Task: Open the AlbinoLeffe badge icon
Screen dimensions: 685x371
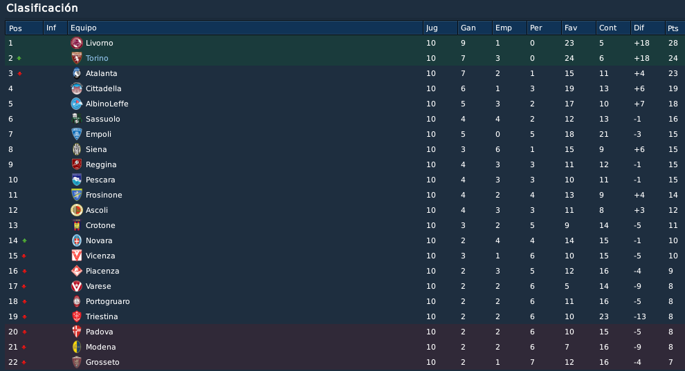Action: point(76,104)
